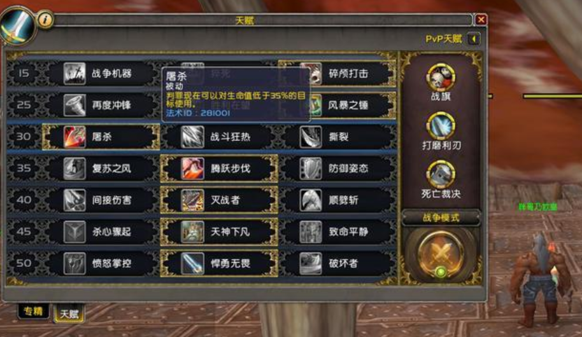The height and width of the screenshot is (337, 582).
Task: Select the 战争机器 talent icon
Action: (x=75, y=73)
